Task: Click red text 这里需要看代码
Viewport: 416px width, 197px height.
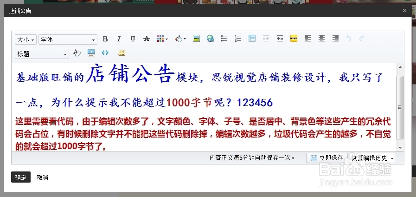Action: (x=45, y=121)
